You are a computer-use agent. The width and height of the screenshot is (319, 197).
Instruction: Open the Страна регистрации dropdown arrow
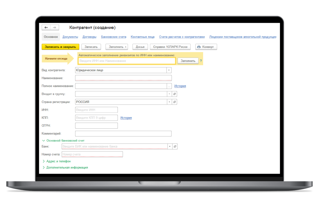[x=169, y=102]
